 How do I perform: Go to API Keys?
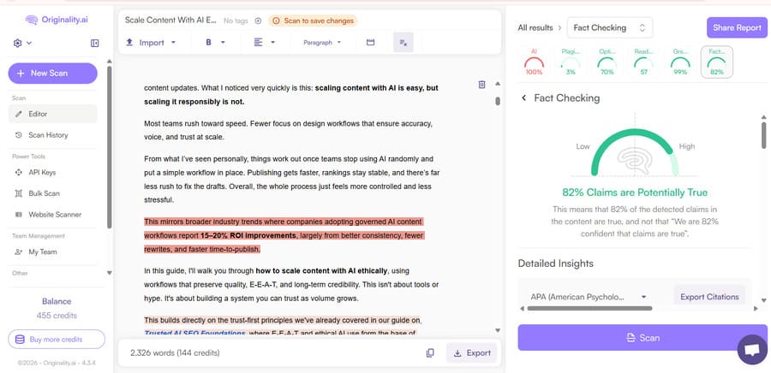click(52, 172)
